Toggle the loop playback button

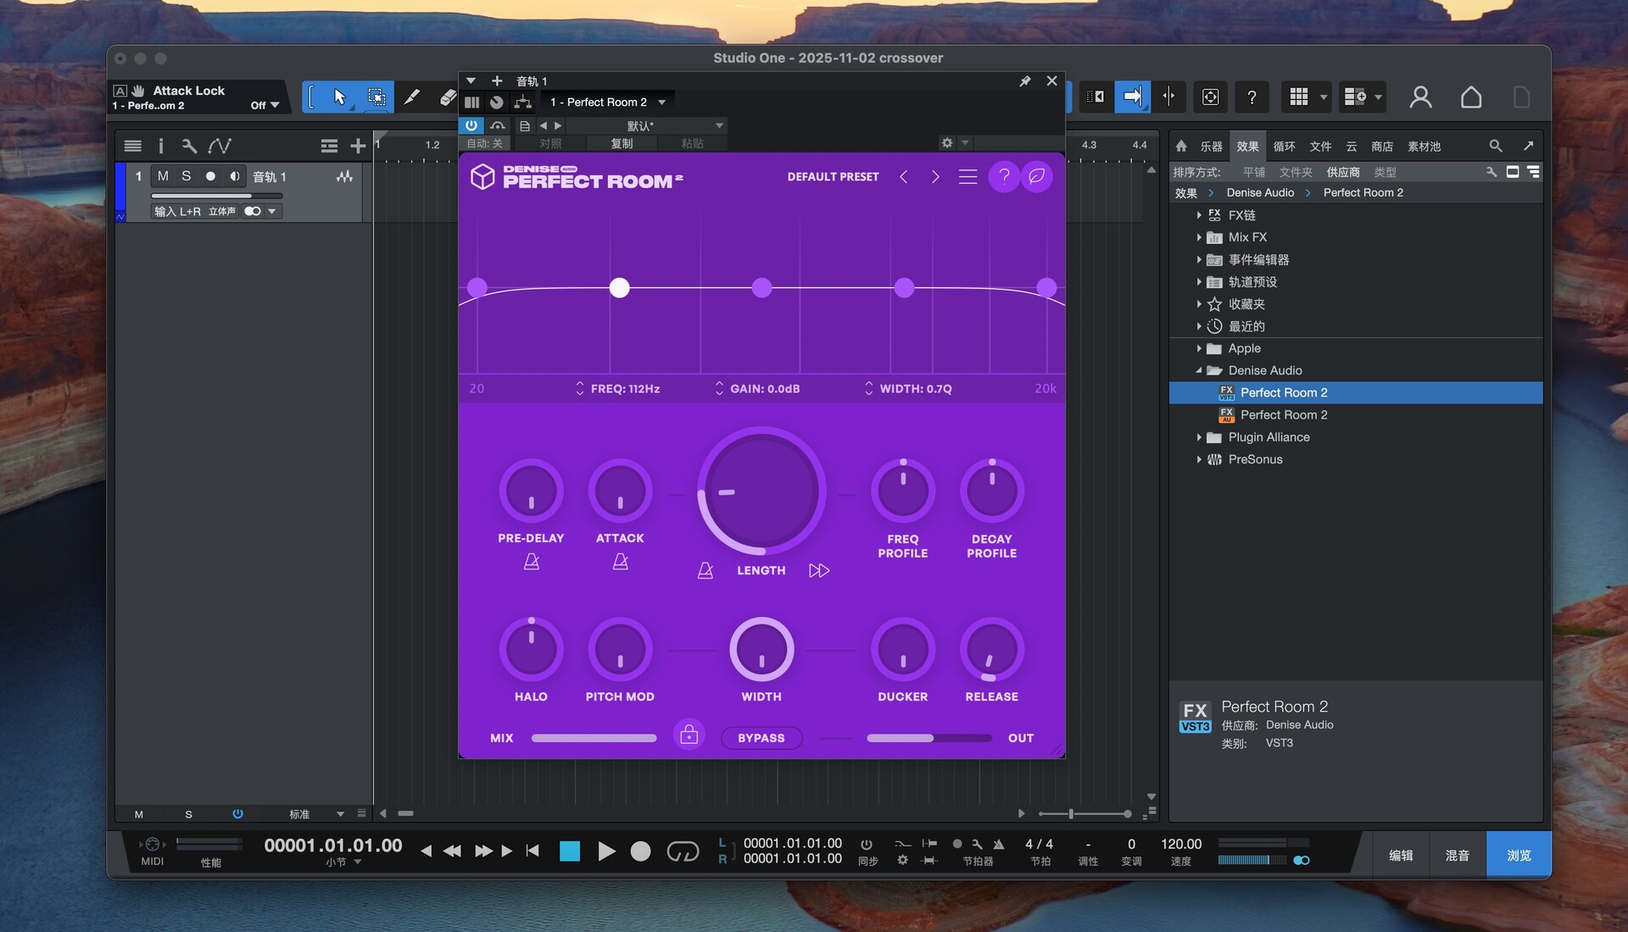click(683, 852)
